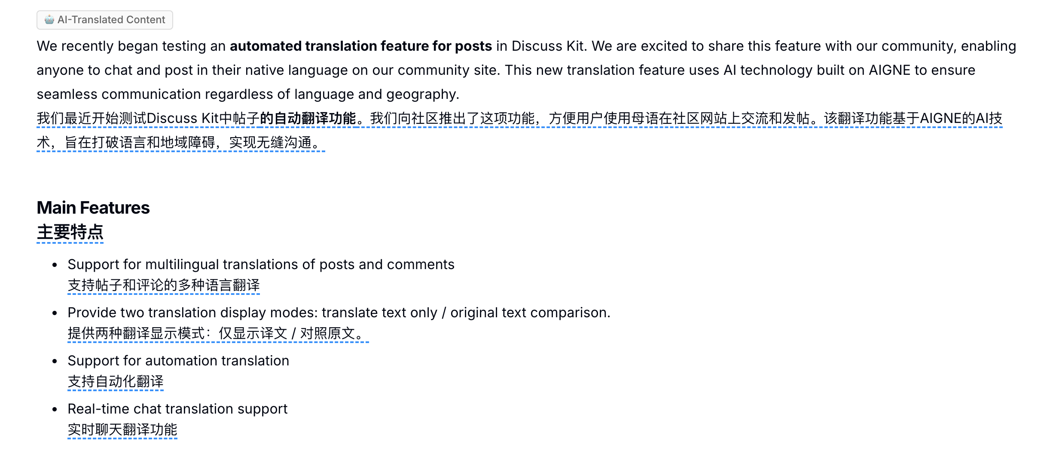Viewport: 1056px width, 466px height.
Task: Click the AI-Translated Content badge label
Action: tap(111, 20)
